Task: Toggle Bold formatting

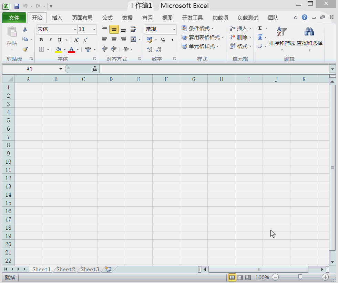Action: point(41,40)
